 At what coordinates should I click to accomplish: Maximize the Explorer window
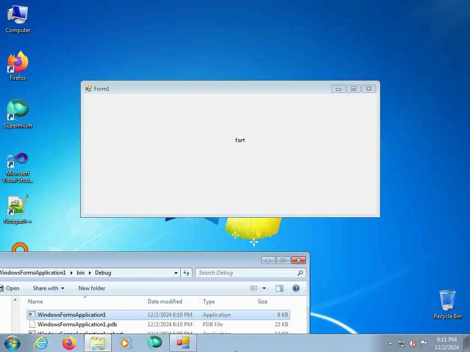pos(283,260)
